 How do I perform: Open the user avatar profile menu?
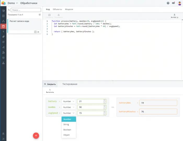[x=179, y=3]
